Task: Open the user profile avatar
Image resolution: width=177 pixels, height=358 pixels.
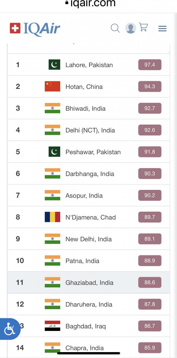Action: click(131, 28)
